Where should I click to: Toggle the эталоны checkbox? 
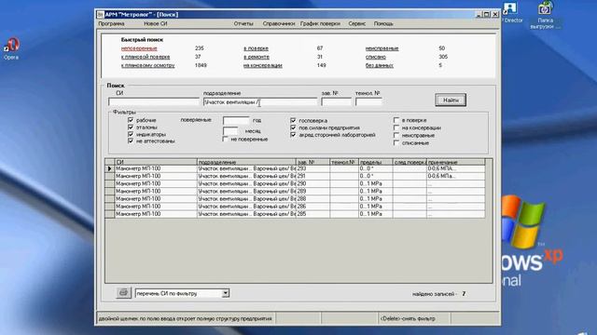point(131,127)
